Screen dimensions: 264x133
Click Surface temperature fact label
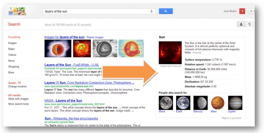point(198,60)
